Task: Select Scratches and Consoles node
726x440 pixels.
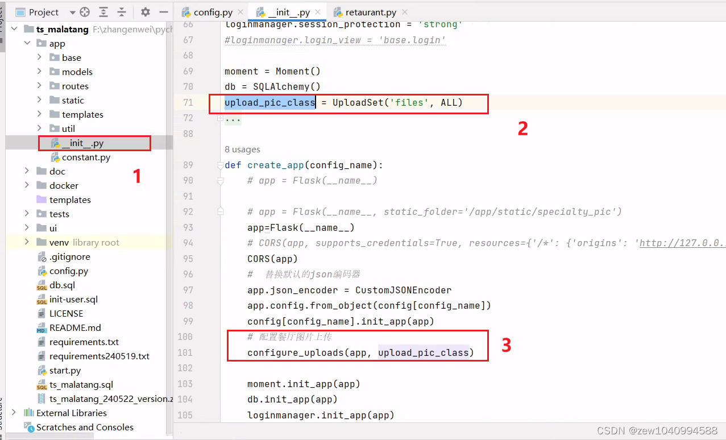Action: pos(85,427)
